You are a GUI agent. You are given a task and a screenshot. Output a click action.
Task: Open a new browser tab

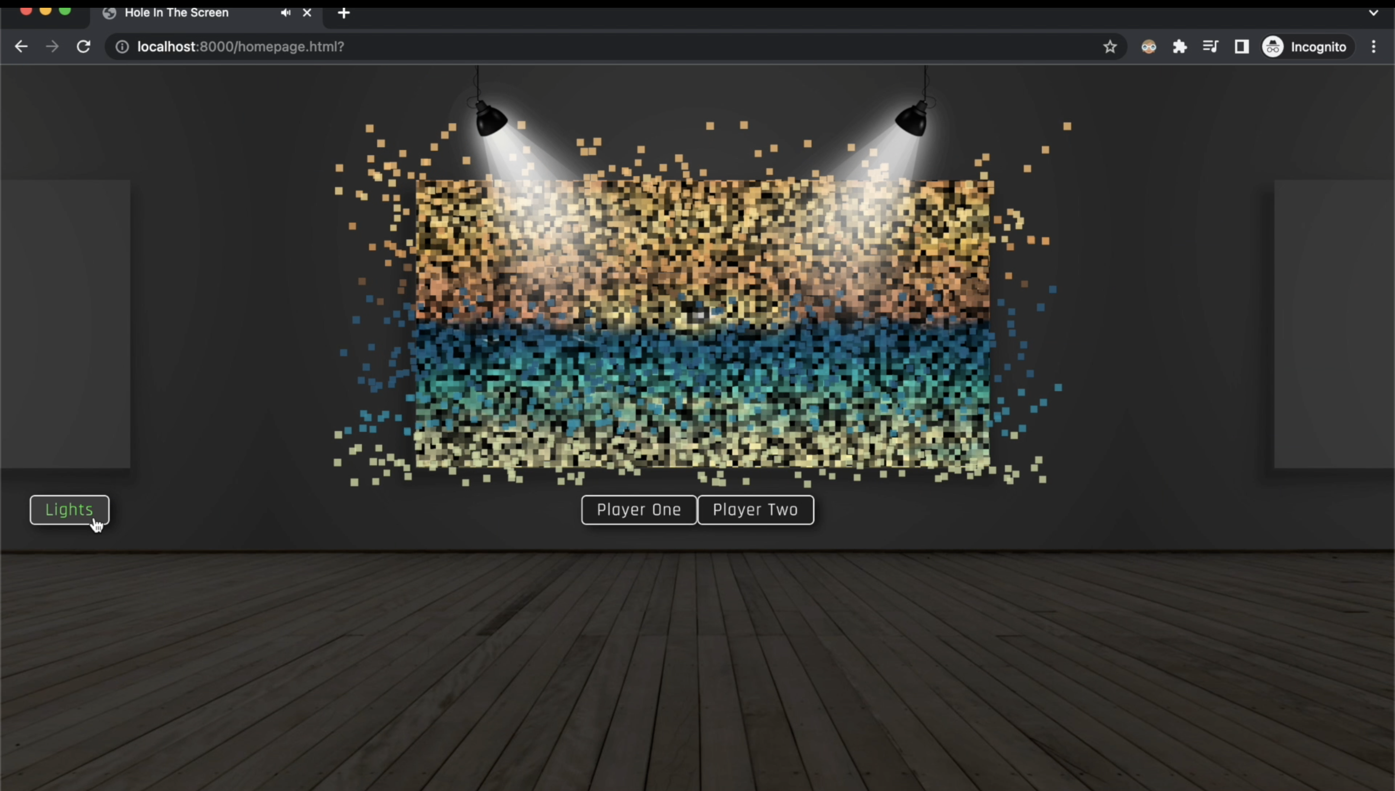(343, 13)
